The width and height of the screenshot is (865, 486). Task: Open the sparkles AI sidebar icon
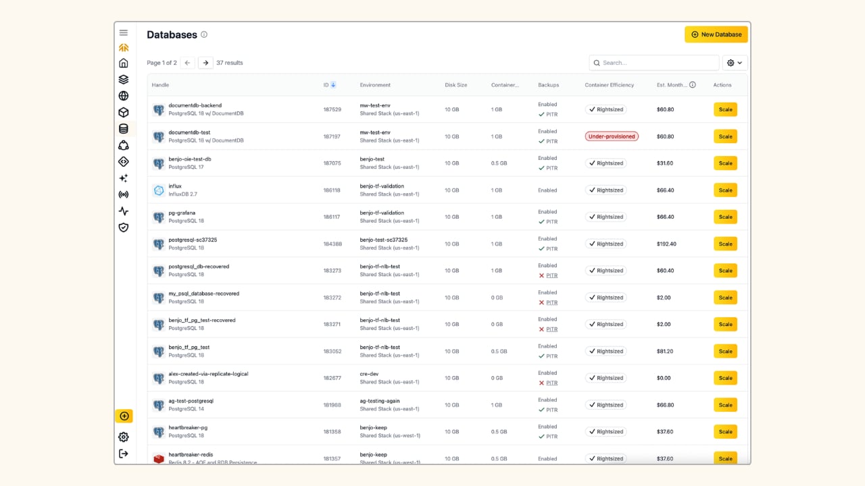pyautogui.click(x=124, y=178)
